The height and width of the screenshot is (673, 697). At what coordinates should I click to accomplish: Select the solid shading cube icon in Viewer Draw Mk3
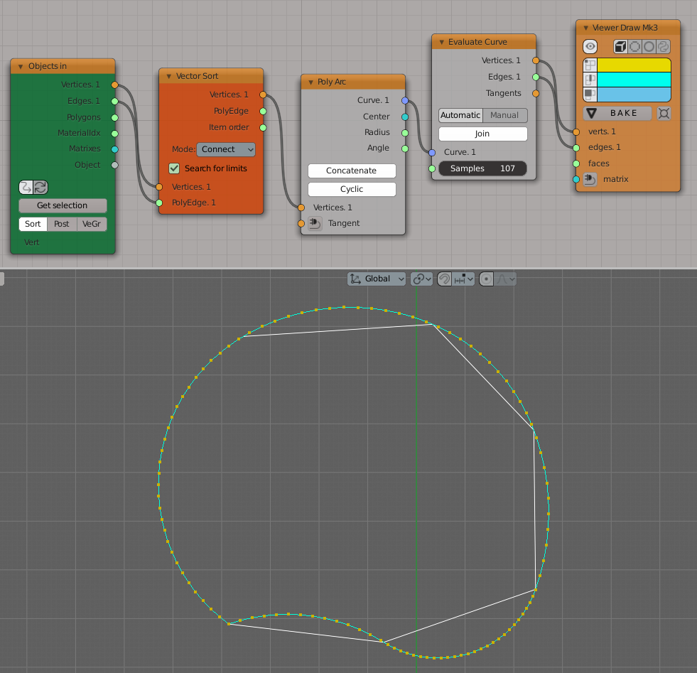coord(620,47)
